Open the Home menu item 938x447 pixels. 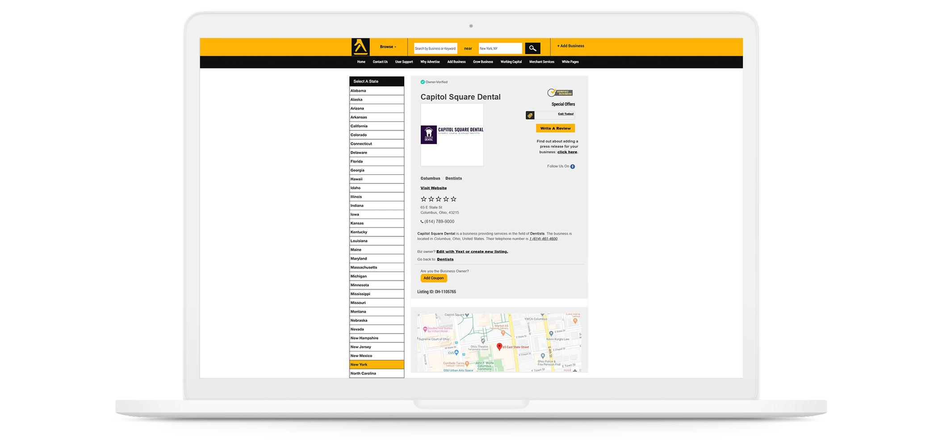[x=361, y=62]
